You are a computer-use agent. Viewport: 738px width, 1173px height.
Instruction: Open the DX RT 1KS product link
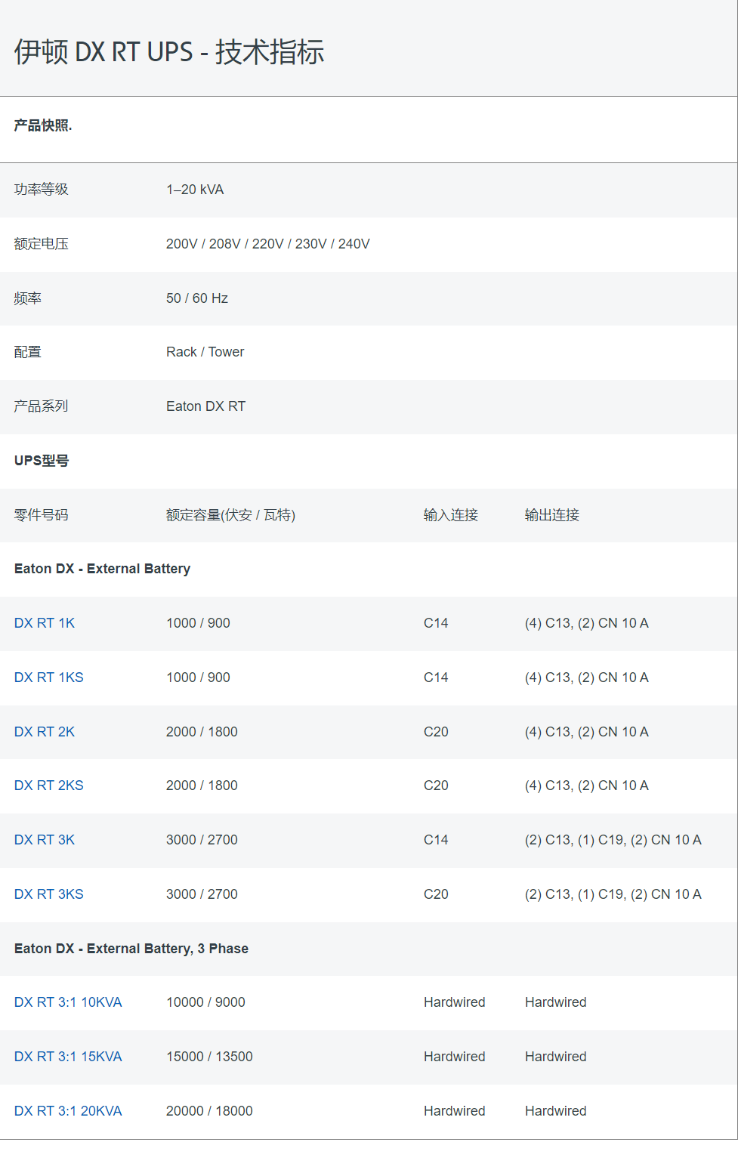point(49,678)
